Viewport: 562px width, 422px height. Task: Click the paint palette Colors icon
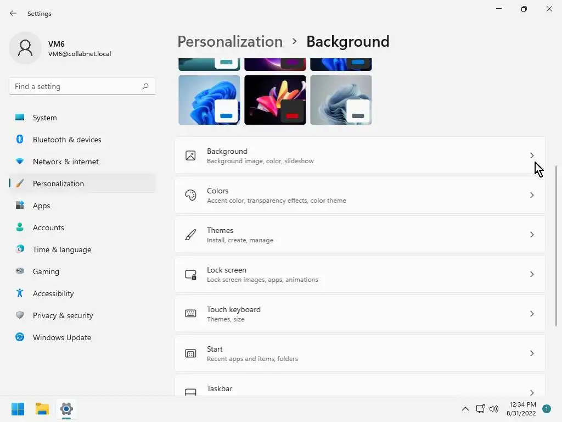[x=190, y=195]
